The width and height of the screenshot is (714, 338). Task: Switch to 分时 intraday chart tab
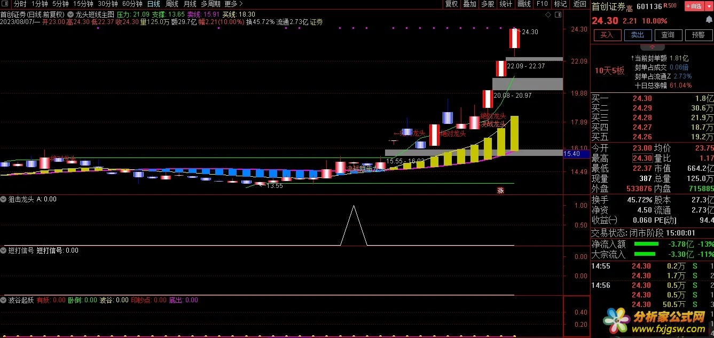click(20, 4)
